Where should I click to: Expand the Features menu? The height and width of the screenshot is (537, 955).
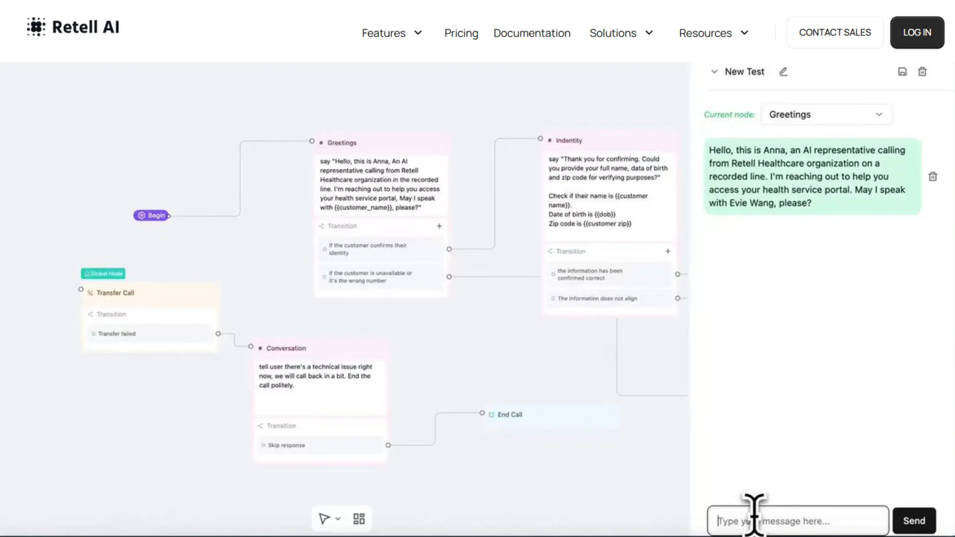pyautogui.click(x=392, y=33)
